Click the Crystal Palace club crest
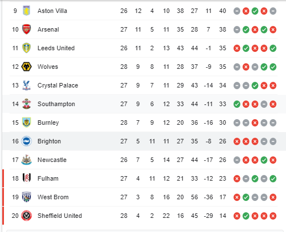 27,85
